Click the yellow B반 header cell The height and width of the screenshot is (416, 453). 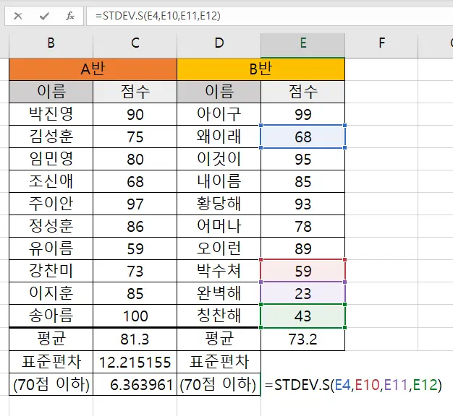click(261, 69)
